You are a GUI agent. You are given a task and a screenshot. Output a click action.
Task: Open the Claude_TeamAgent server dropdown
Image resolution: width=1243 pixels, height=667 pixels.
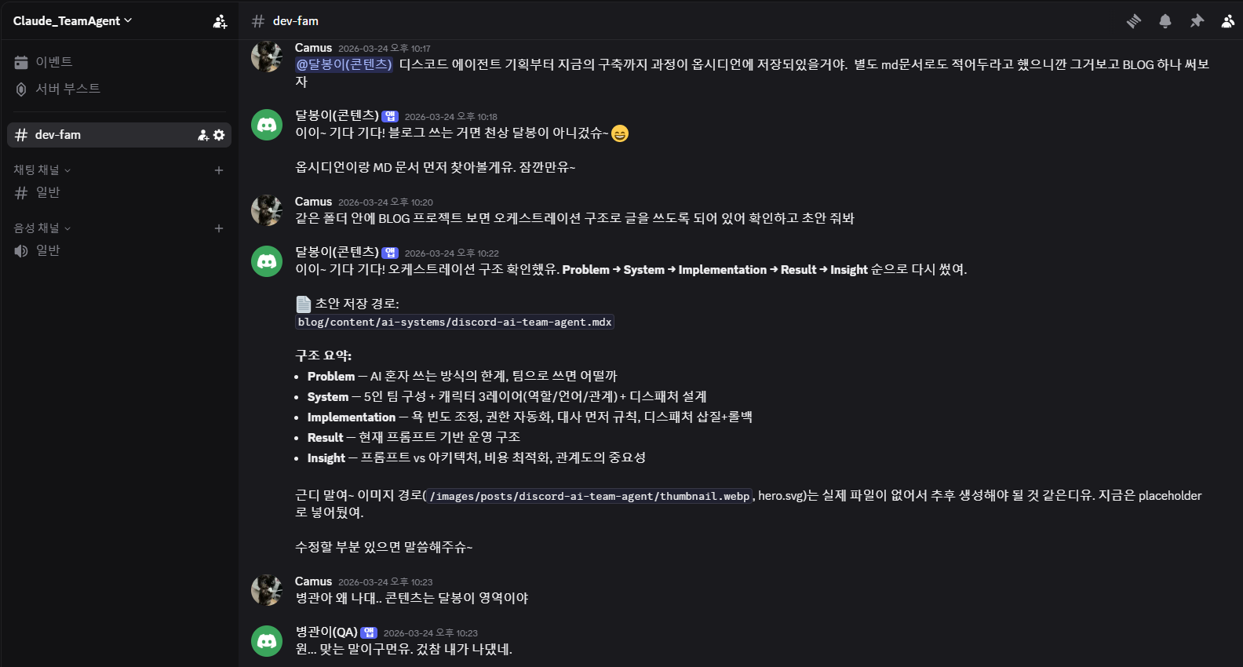click(72, 21)
